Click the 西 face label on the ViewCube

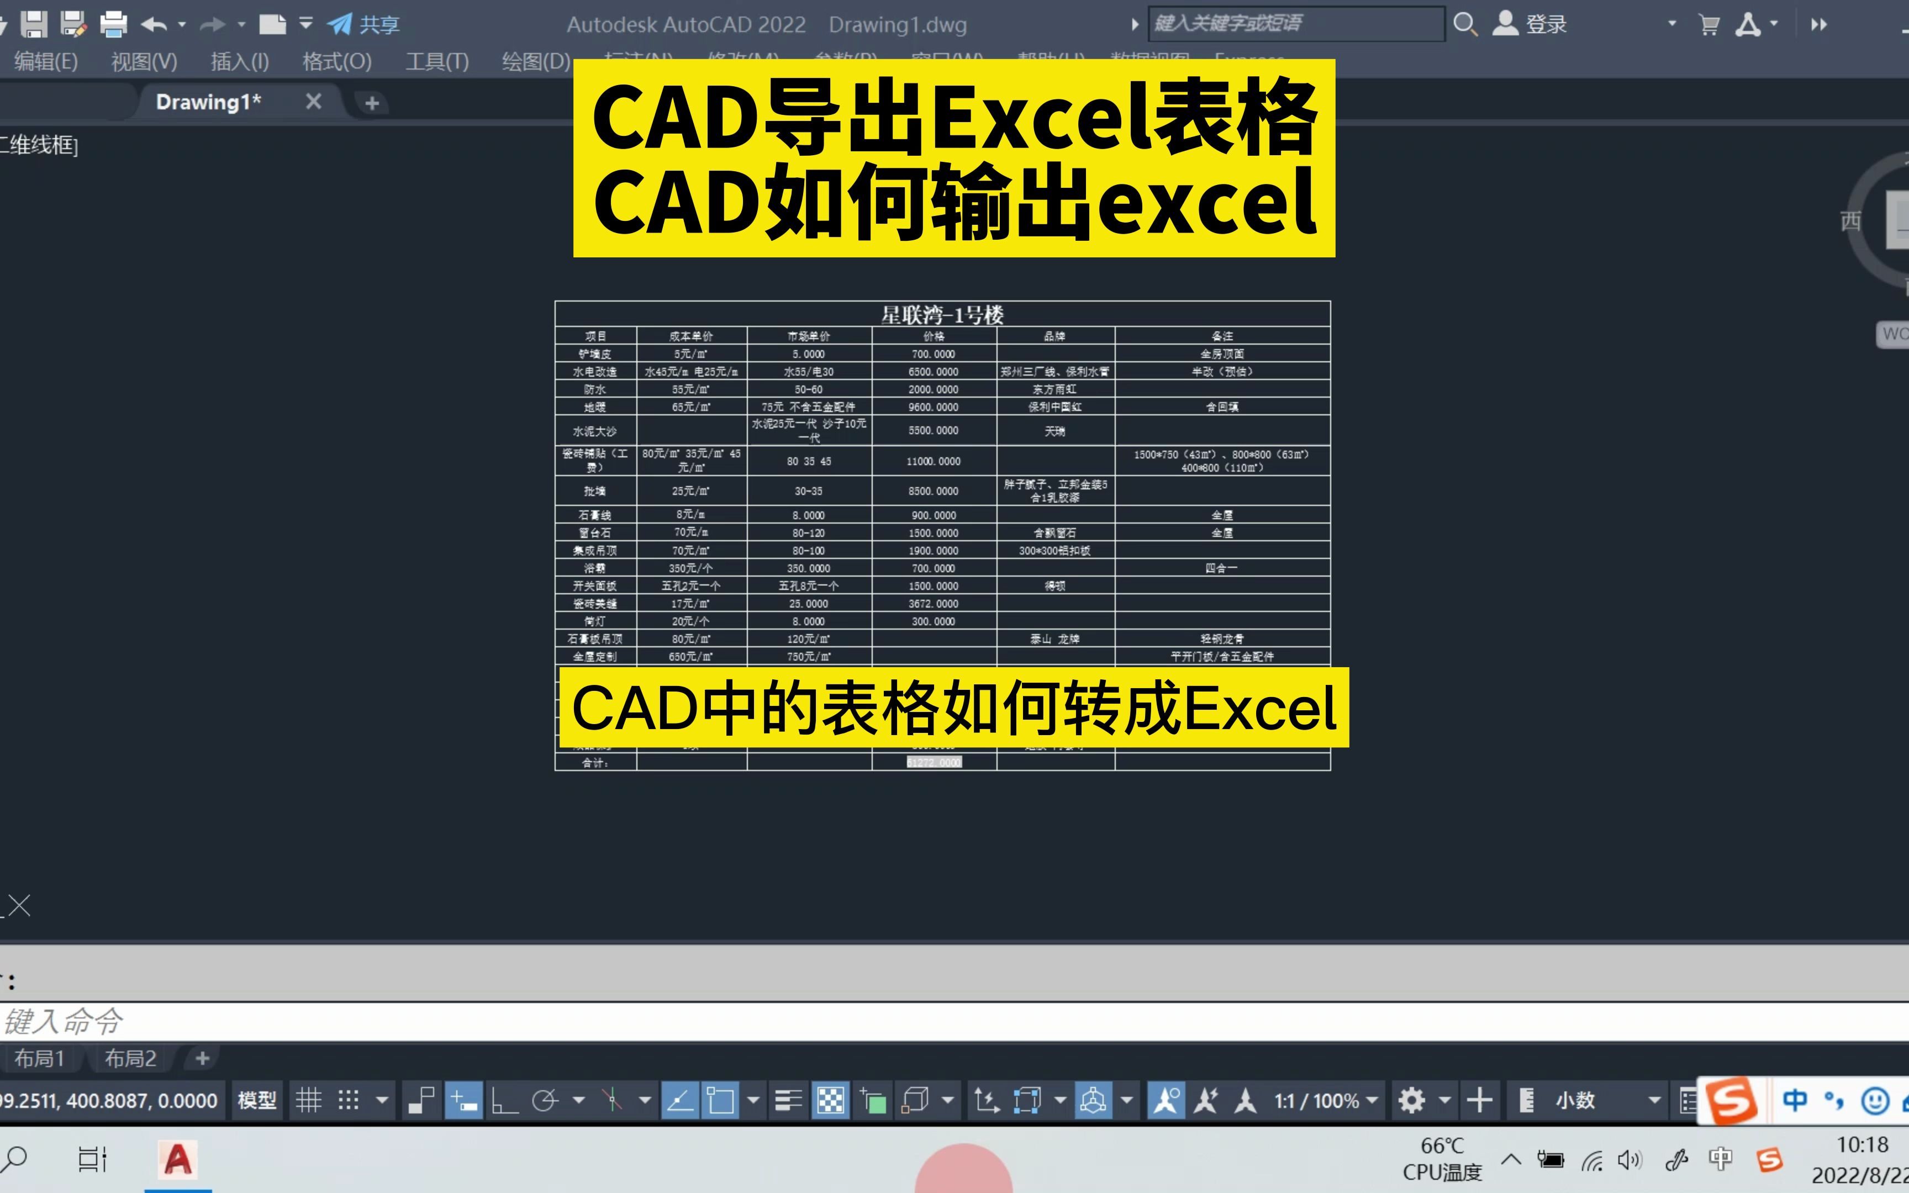[1850, 221]
